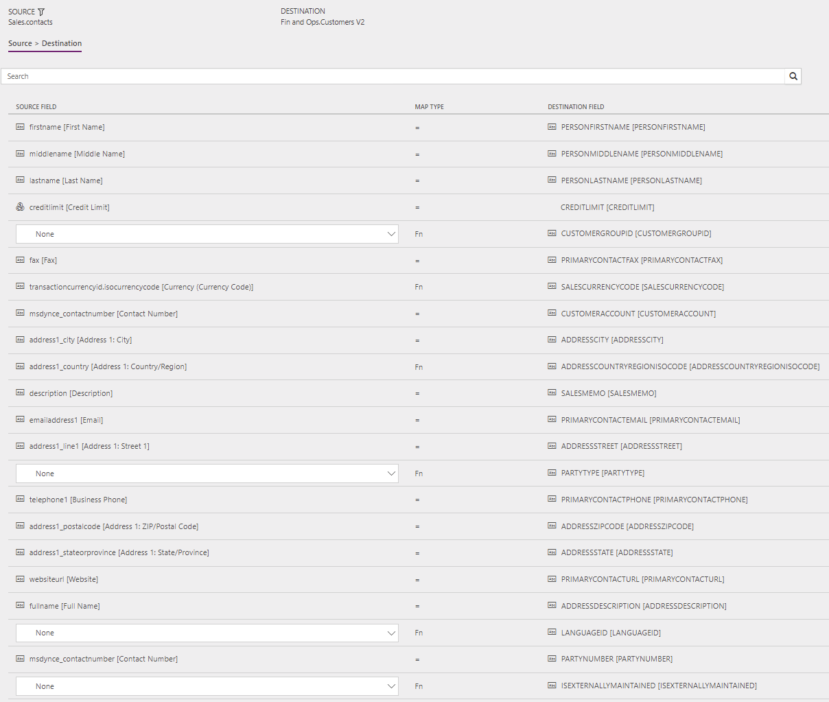Open the None dropdown for LANGUAGEID row
Screen dimensions: 829x702
point(207,633)
